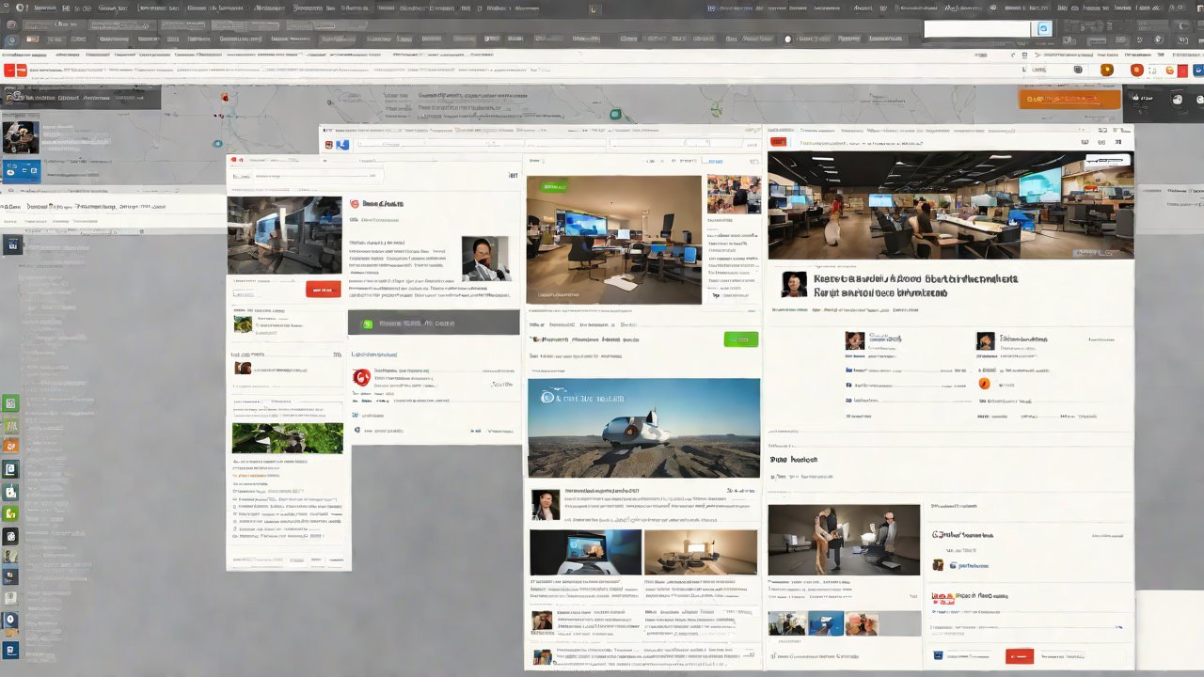This screenshot has height=677, width=1204.
Task: Click the man's portrait photo in left article
Action: coord(485,258)
